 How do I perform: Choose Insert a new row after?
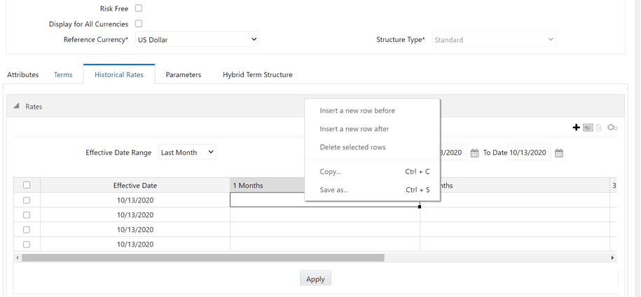point(372,129)
